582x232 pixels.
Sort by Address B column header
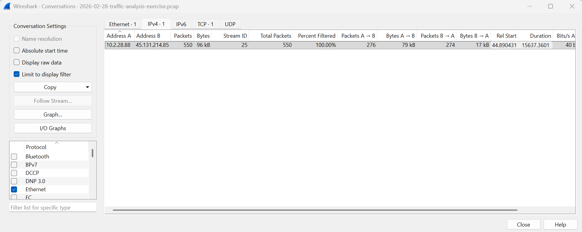click(152, 36)
